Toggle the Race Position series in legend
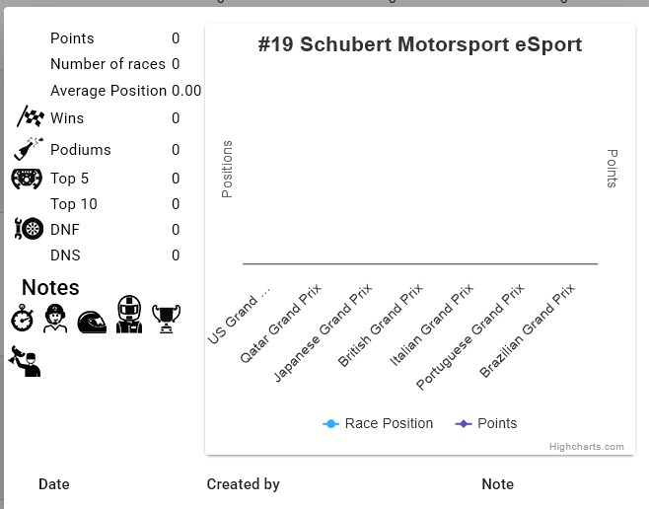The width and height of the screenshot is (649, 509). (x=378, y=423)
